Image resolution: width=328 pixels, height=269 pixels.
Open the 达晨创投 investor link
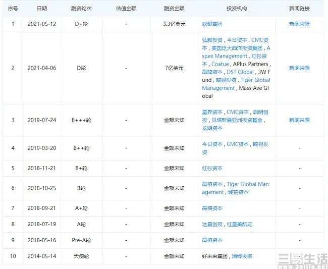tap(212, 224)
